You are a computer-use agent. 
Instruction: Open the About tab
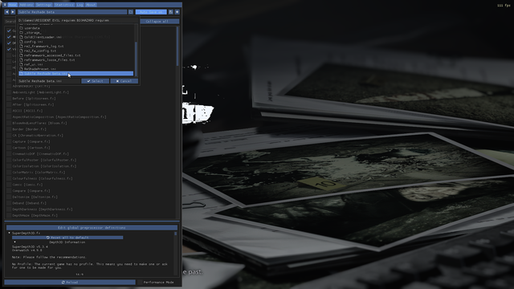pyautogui.click(x=91, y=5)
